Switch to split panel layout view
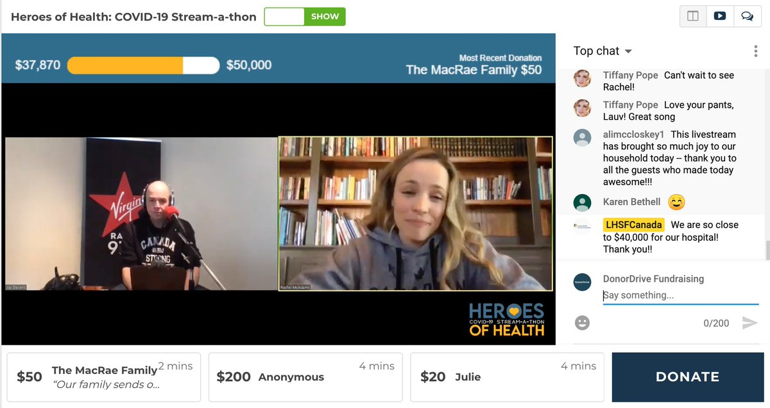Screen dimensions: 770x408 [x=693, y=17]
